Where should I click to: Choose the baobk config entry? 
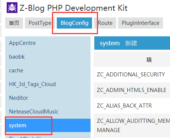point(48,57)
